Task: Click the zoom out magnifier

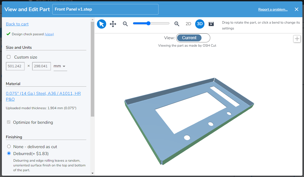Action: (125, 24)
